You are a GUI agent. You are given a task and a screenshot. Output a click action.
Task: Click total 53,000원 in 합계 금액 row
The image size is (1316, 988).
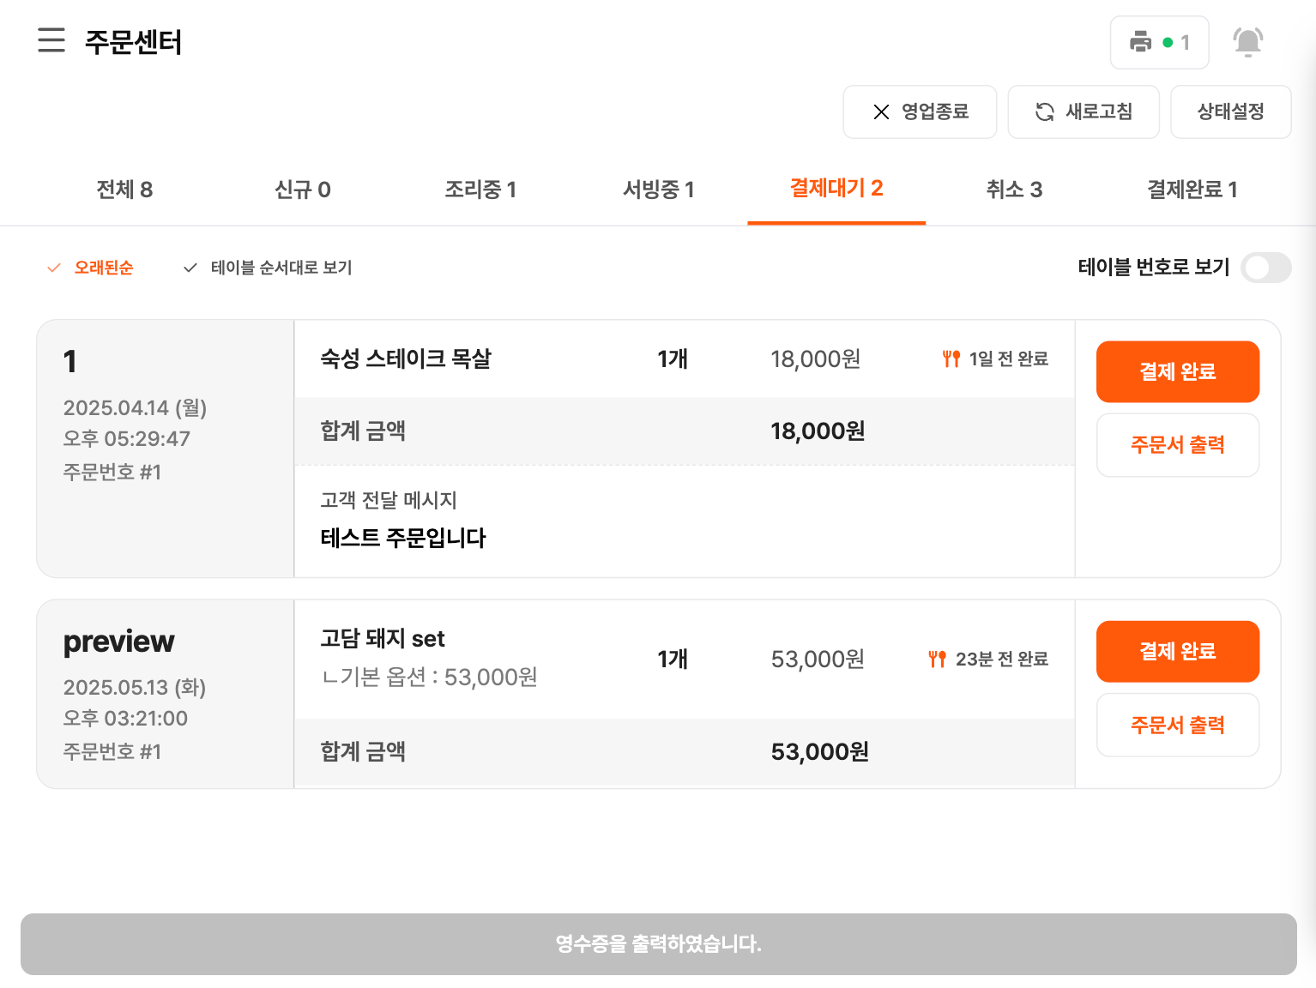820,751
